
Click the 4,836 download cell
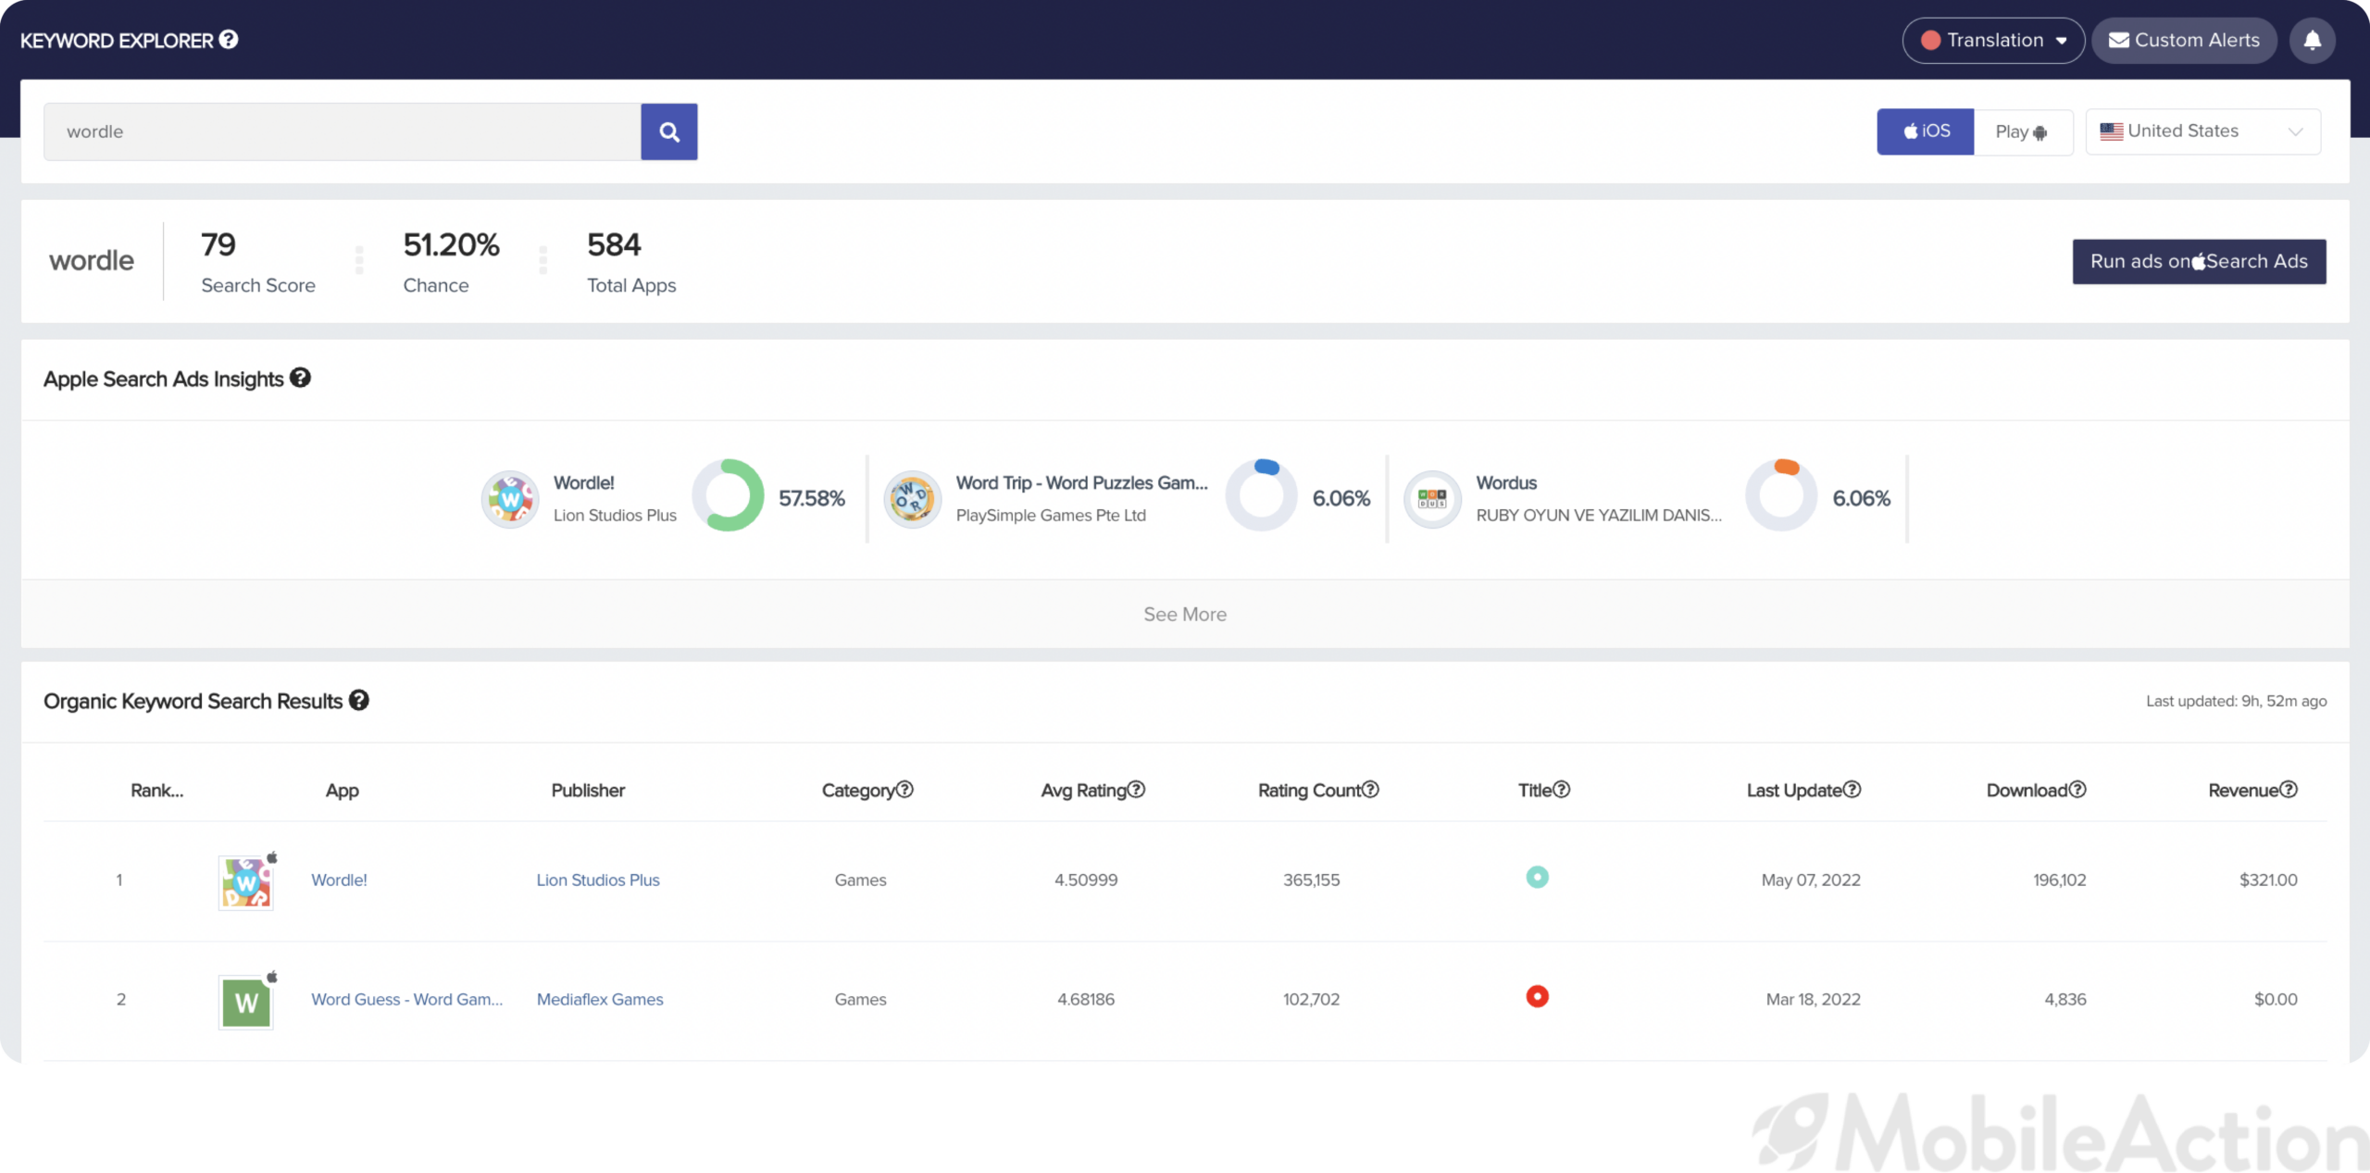coord(2065,999)
